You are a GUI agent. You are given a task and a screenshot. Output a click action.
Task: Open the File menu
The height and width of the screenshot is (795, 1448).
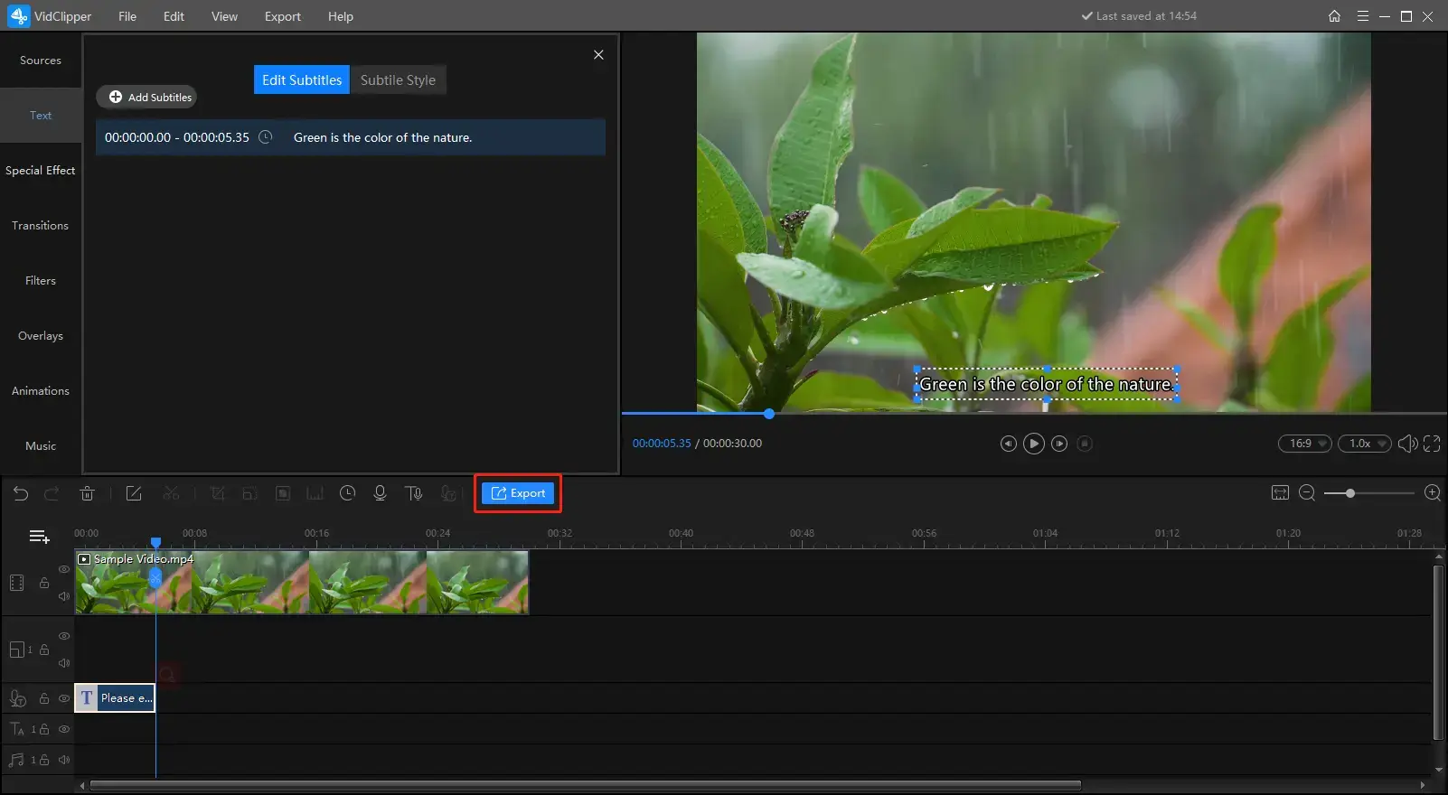click(127, 16)
